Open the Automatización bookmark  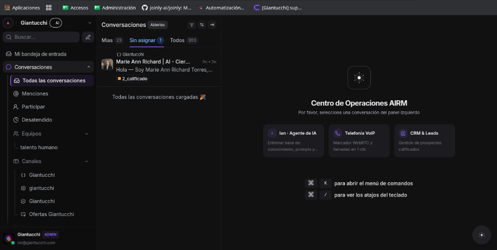pyautogui.click(x=221, y=8)
